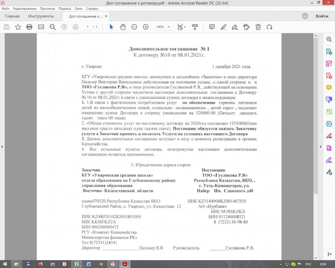Switch to the Инструменты tab
Screen dimensions: 335x268
click(x=41, y=16)
